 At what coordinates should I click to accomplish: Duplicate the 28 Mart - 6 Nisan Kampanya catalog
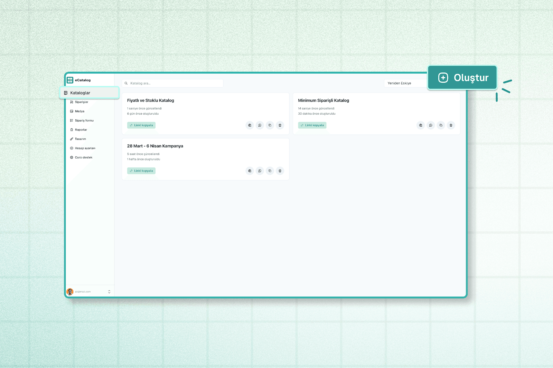(270, 171)
